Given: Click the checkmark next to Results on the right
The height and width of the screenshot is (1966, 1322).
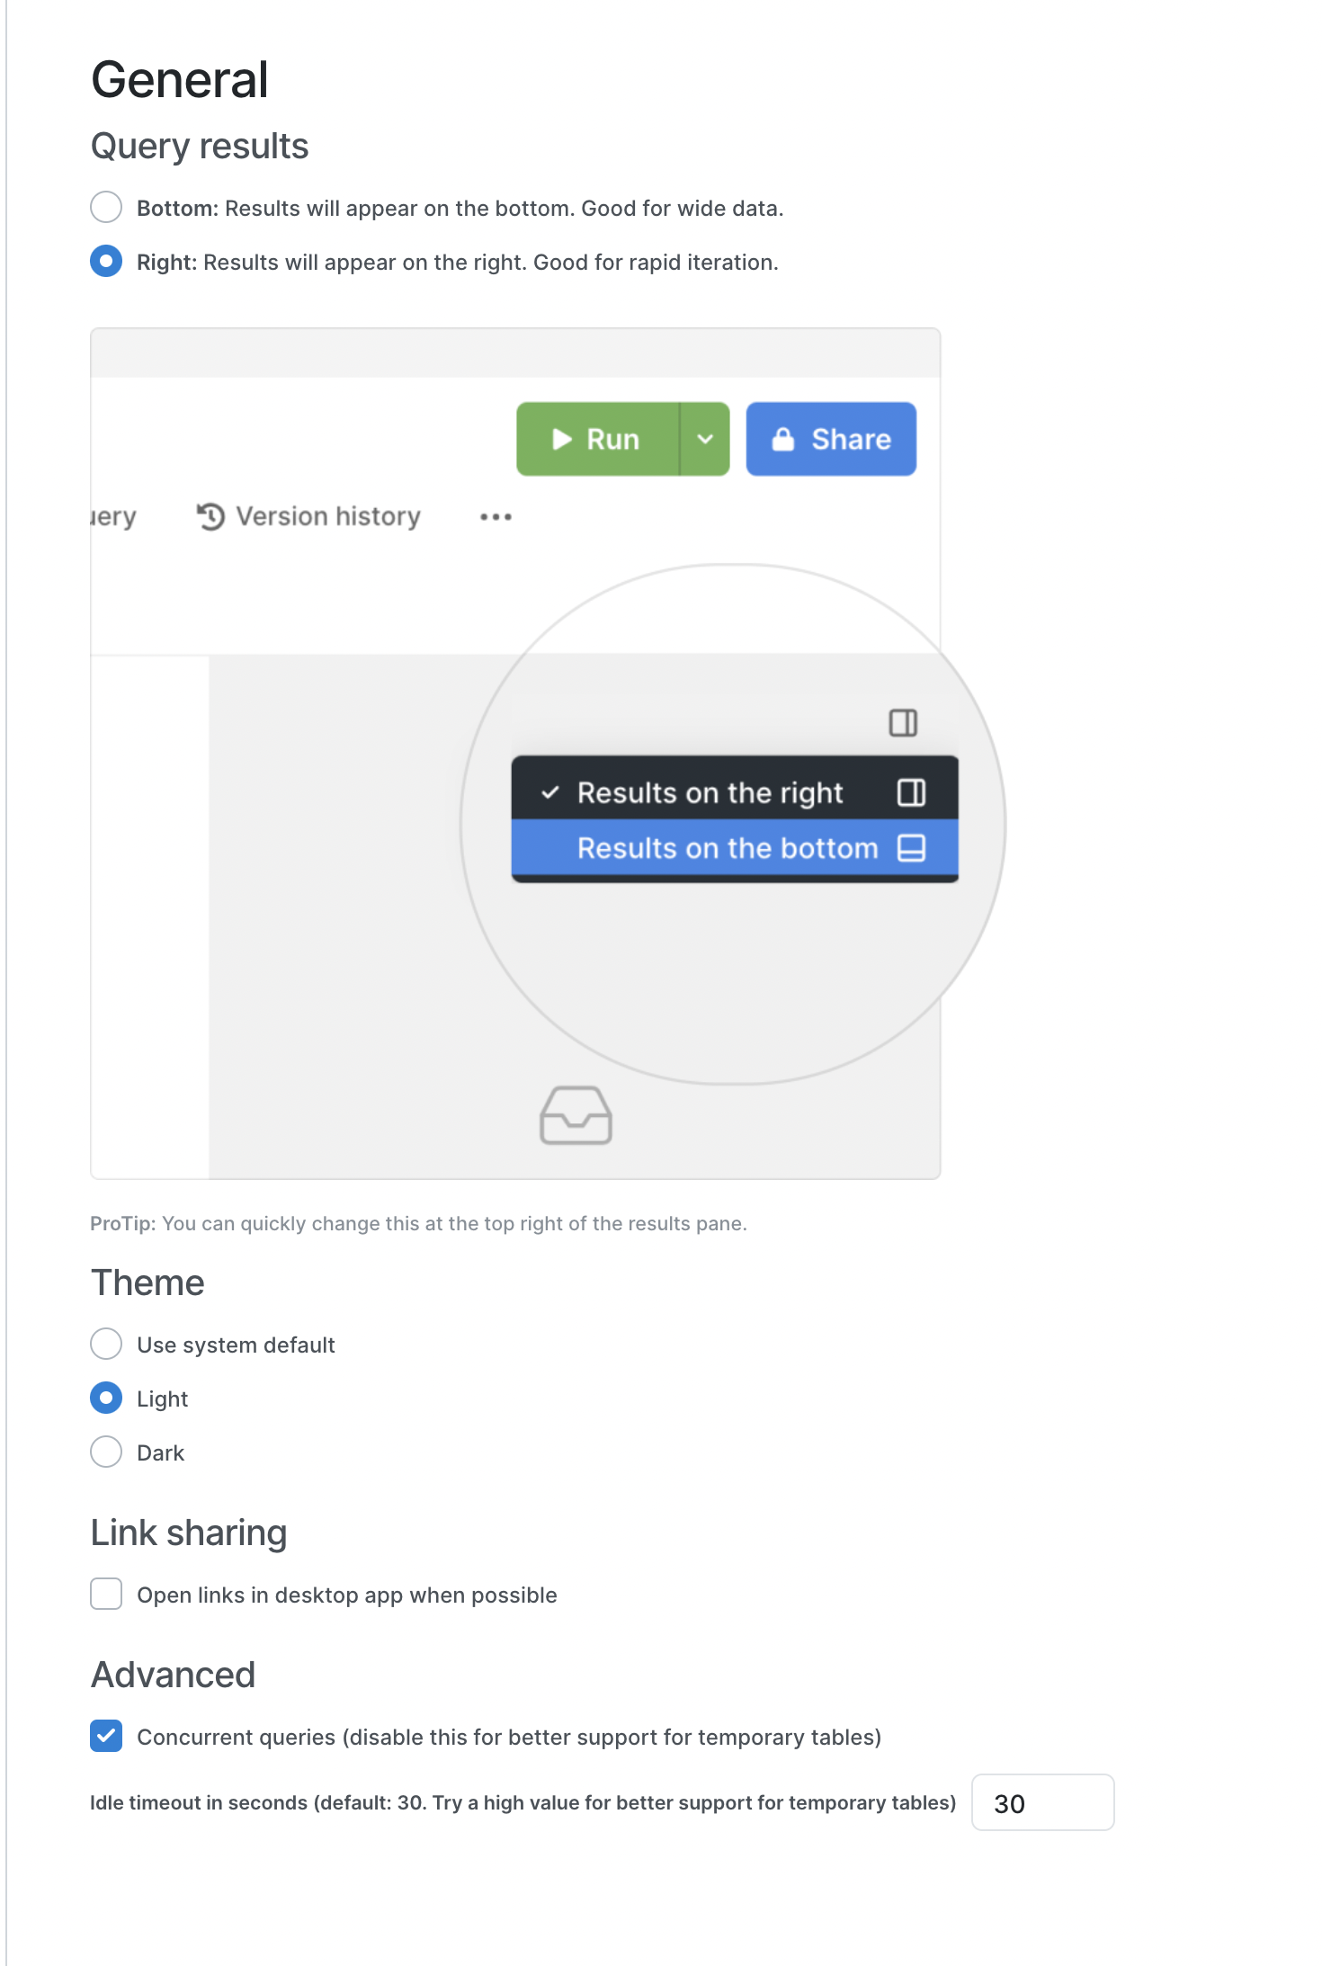Looking at the screenshot, I should point(550,792).
